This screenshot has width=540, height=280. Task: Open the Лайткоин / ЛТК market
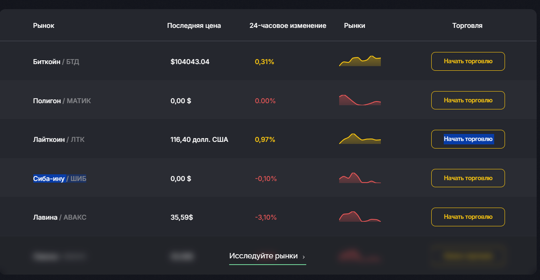coord(59,140)
